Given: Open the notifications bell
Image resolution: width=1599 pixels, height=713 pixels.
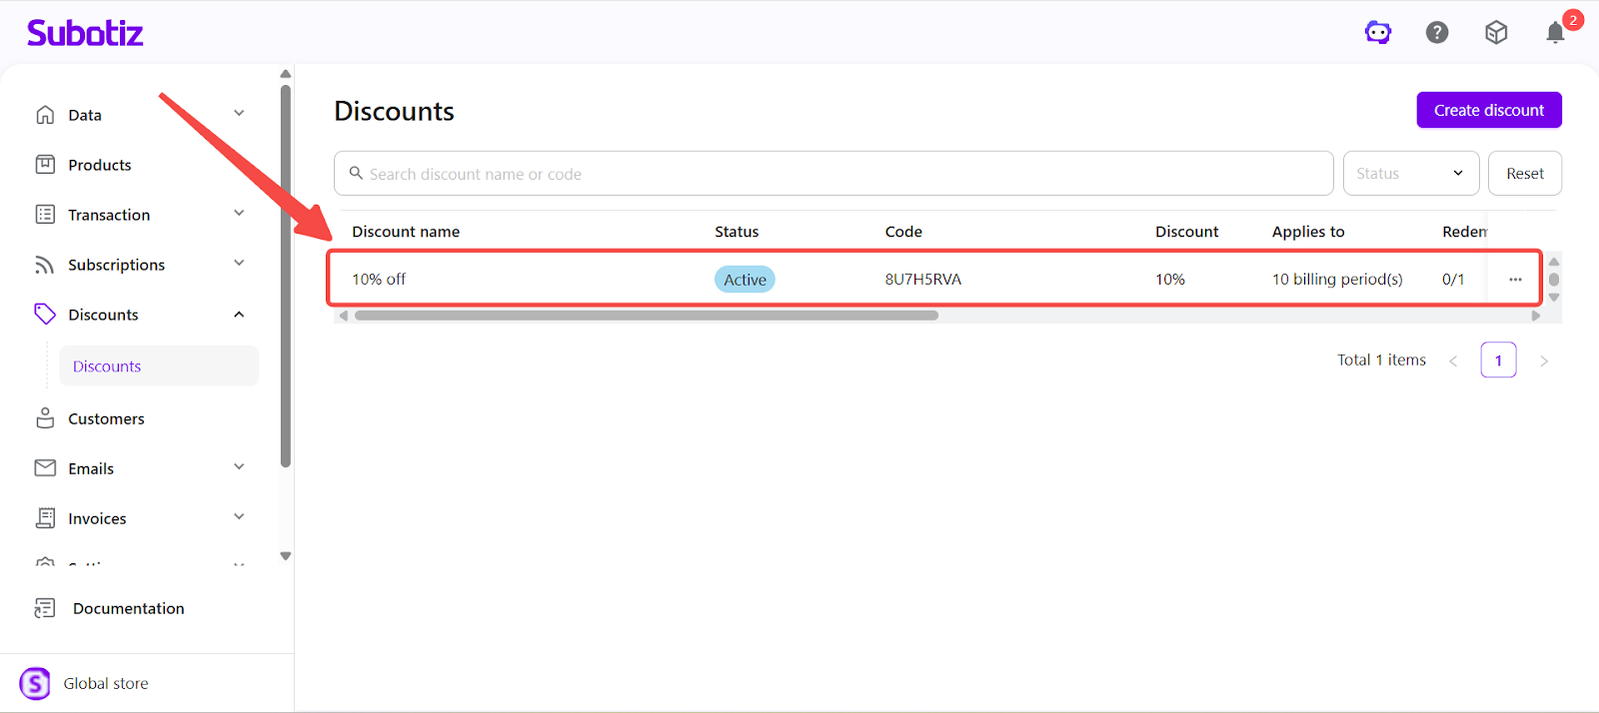Looking at the screenshot, I should 1555,33.
